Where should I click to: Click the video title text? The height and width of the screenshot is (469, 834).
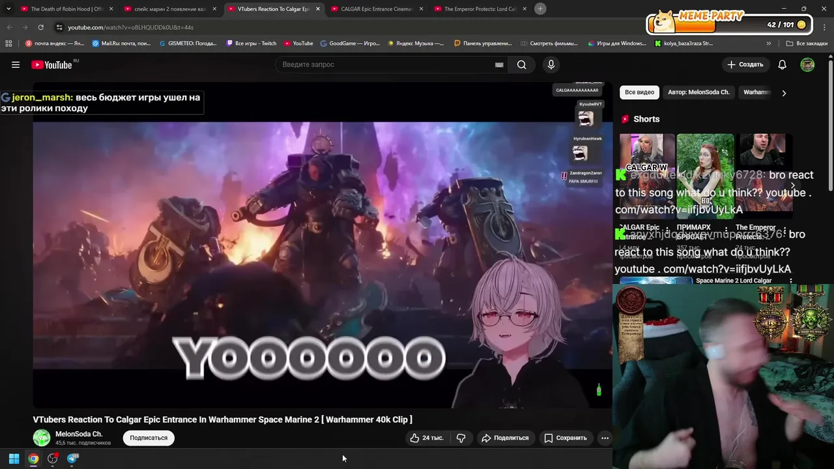click(223, 419)
